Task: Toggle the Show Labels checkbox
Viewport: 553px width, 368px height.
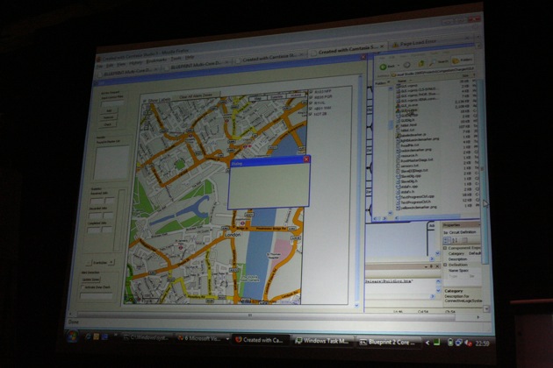Action: click(x=144, y=101)
